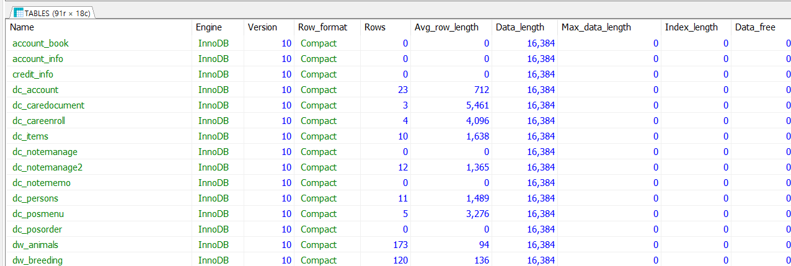Image resolution: width=791 pixels, height=266 pixels.
Task: Select the dc_persons table name
Action: 35,198
